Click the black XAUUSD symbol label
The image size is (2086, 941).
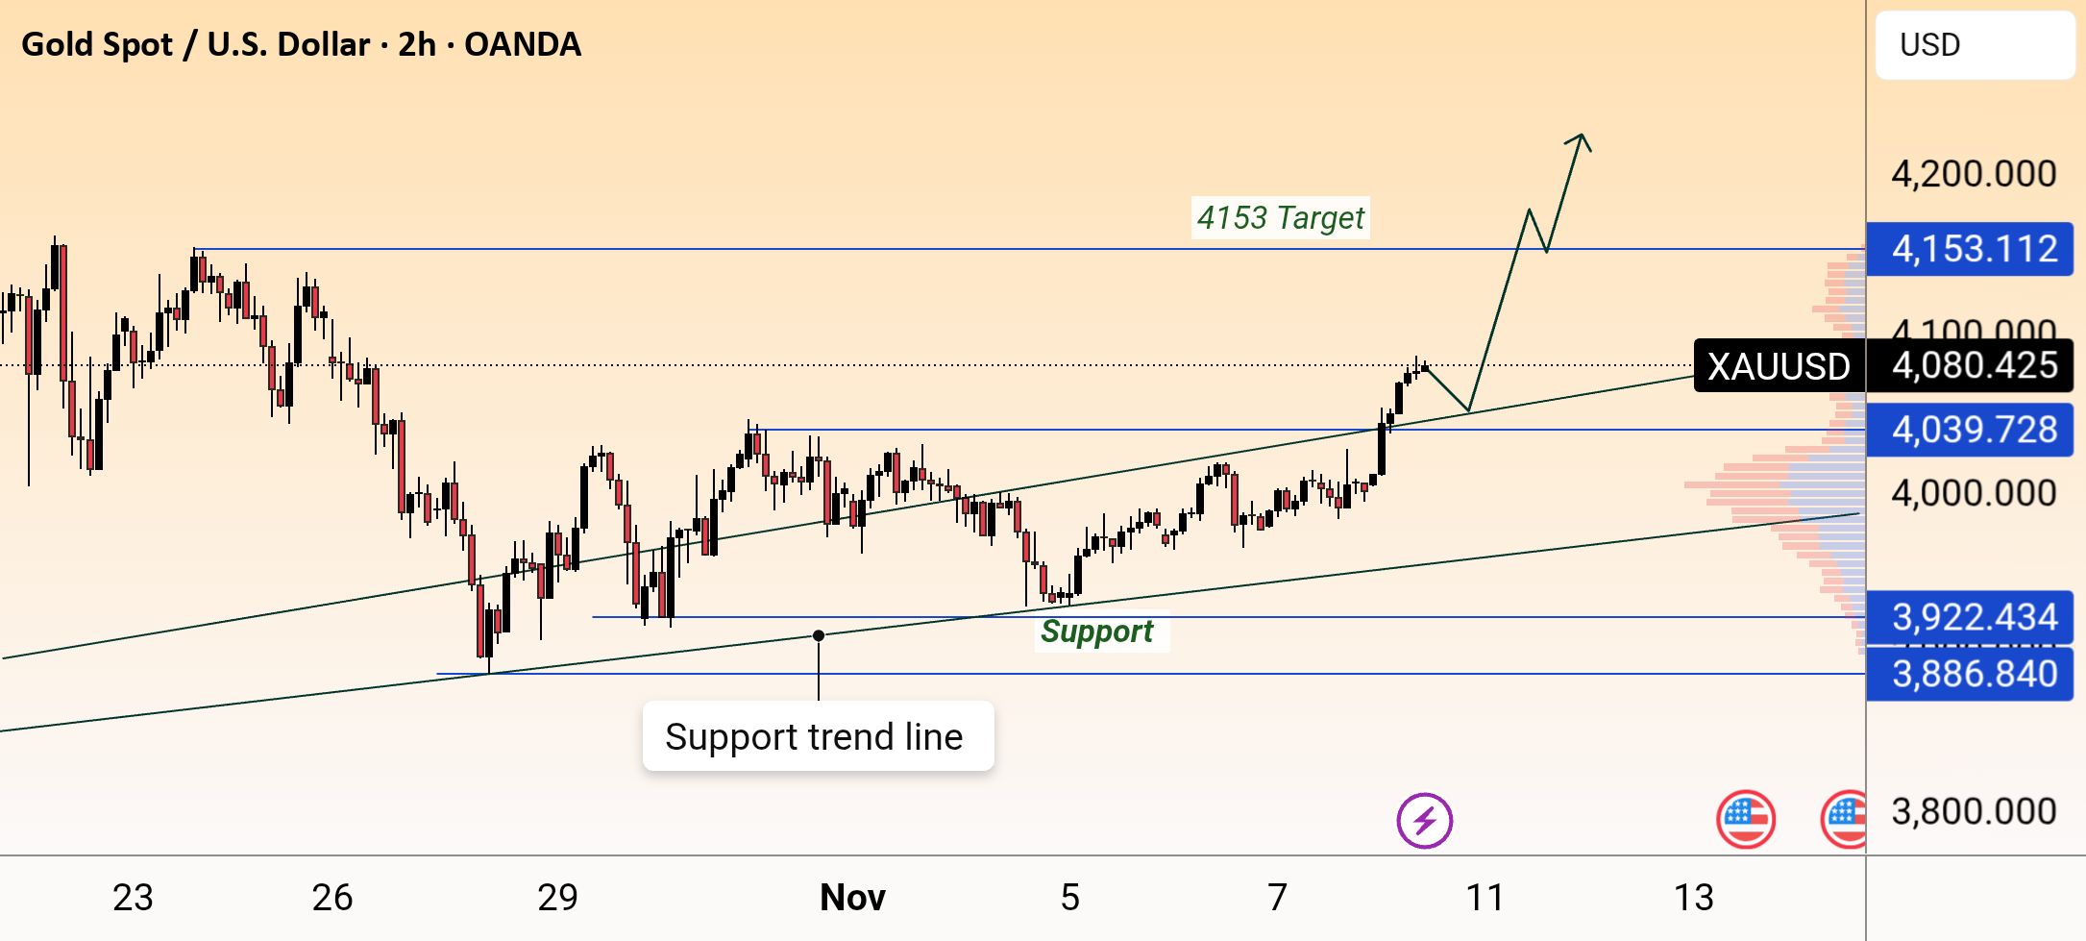pyautogui.click(x=1779, y=366)
